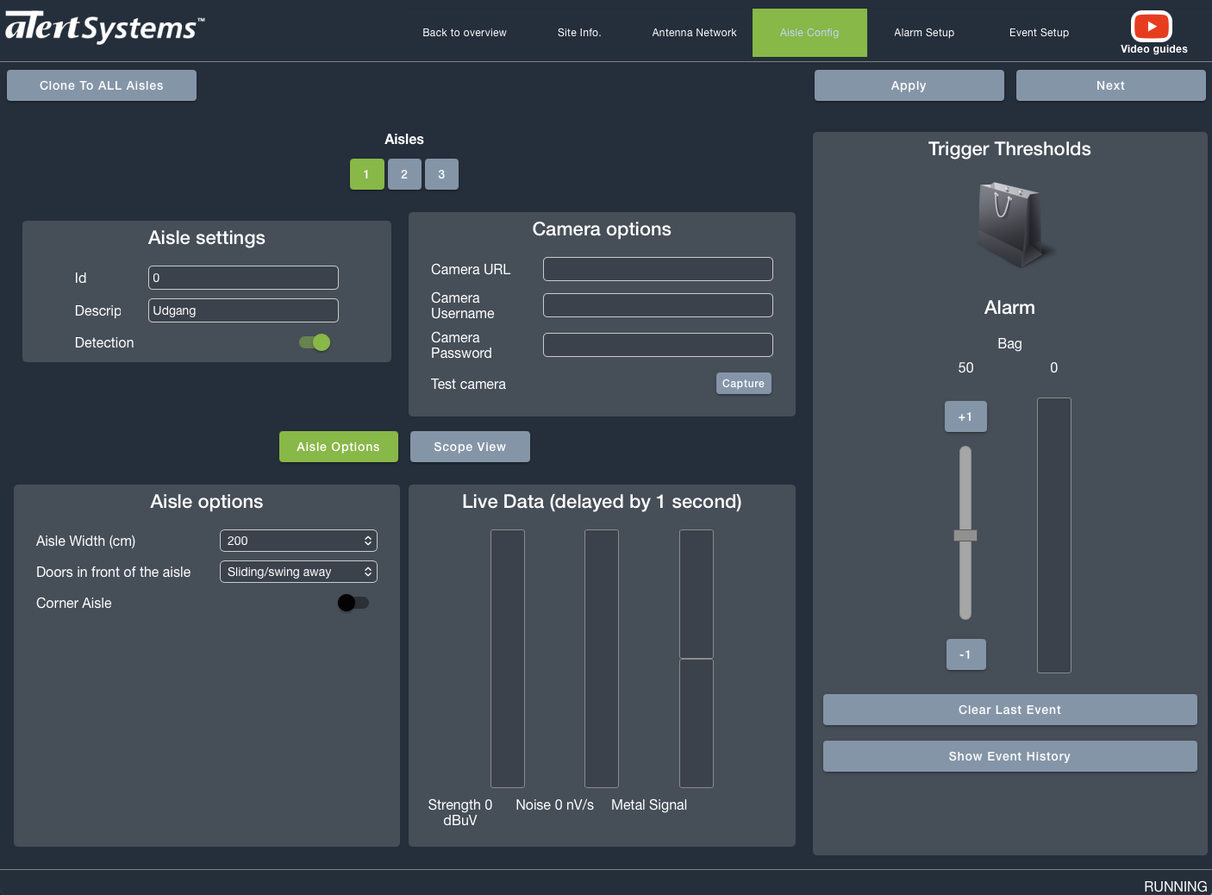
Task: Select aisle 2
Action: [404, 173]
